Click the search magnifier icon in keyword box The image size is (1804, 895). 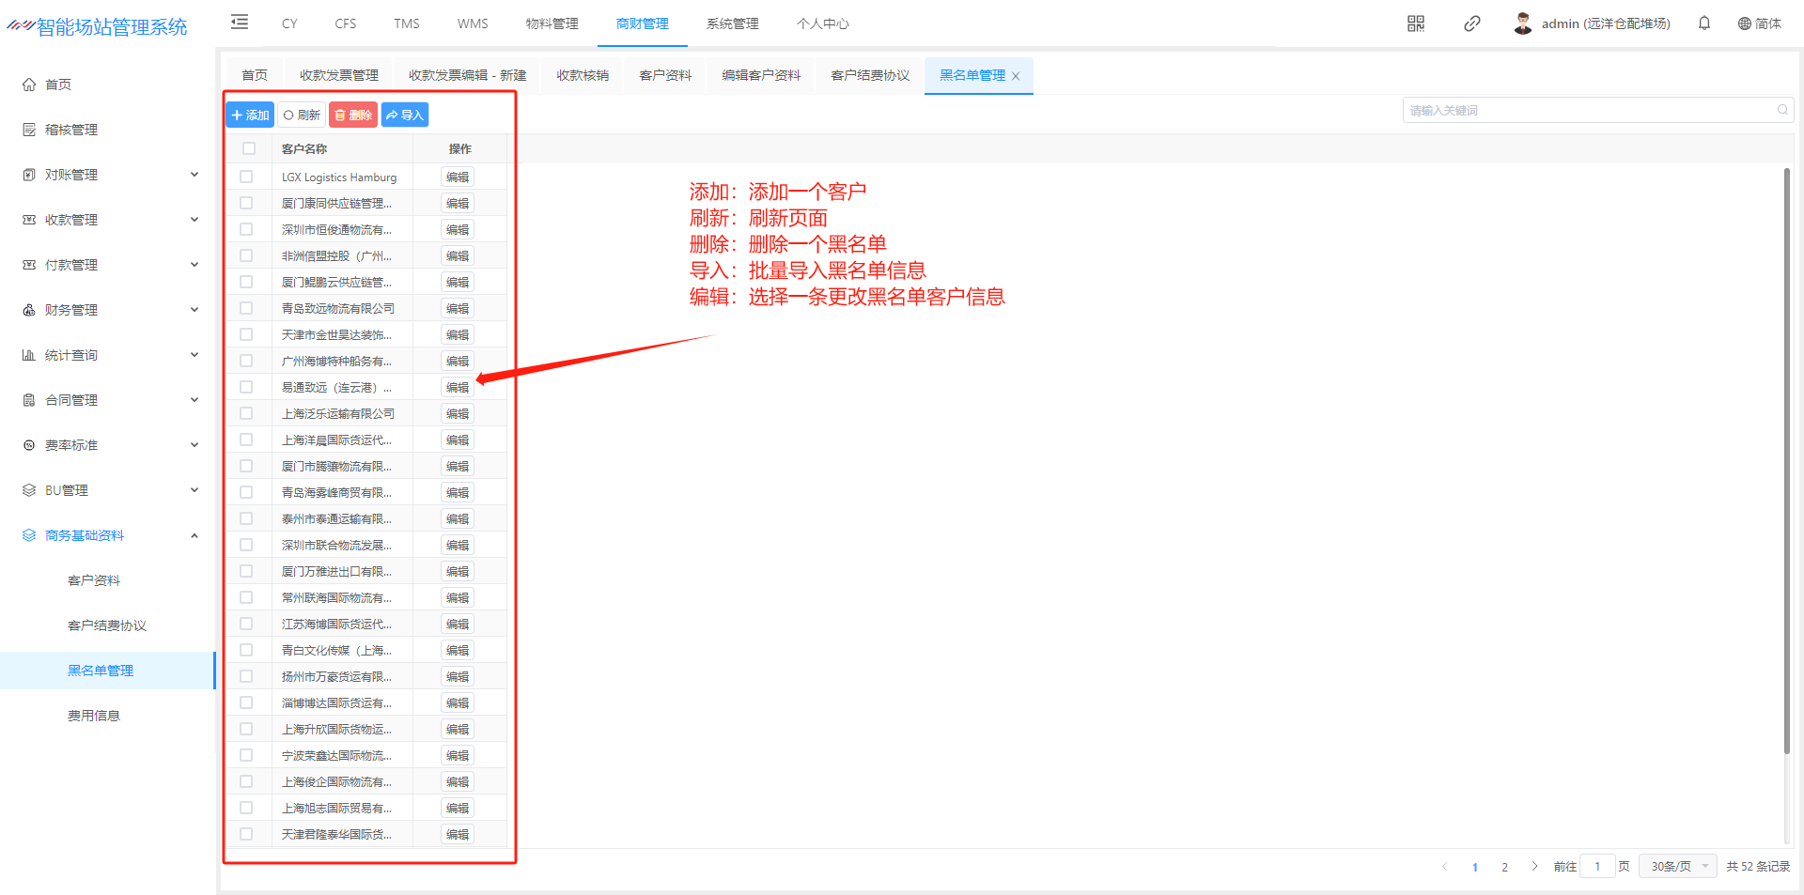(1781, 110)
